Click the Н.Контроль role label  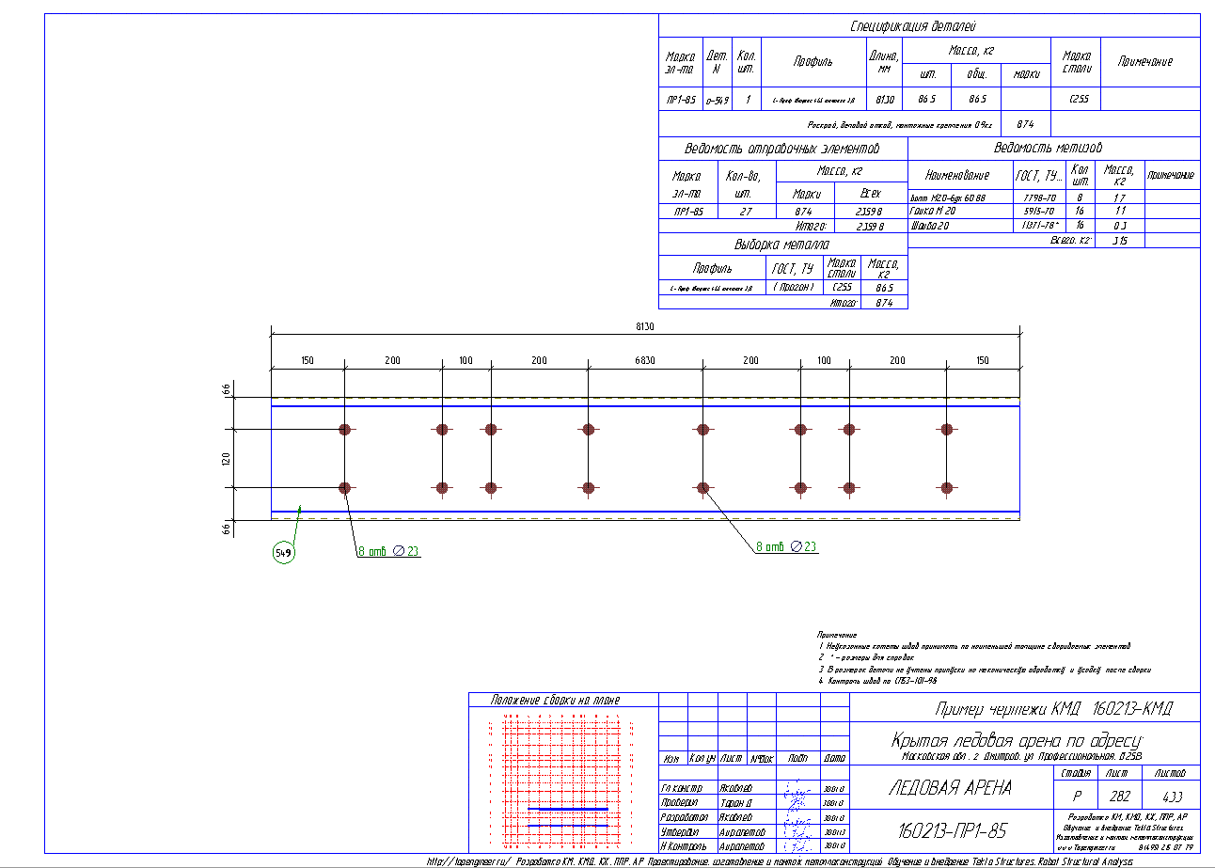click(684, 847)
